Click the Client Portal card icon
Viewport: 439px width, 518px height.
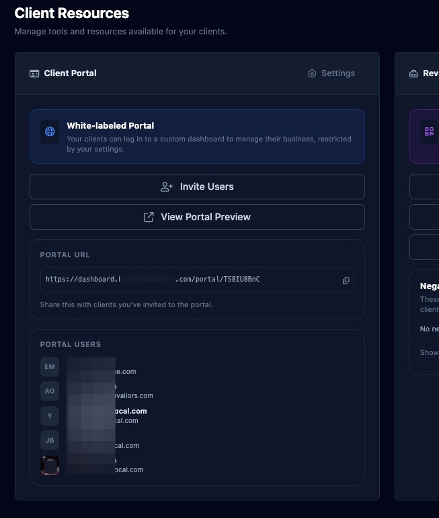click(x=34, y=73)
